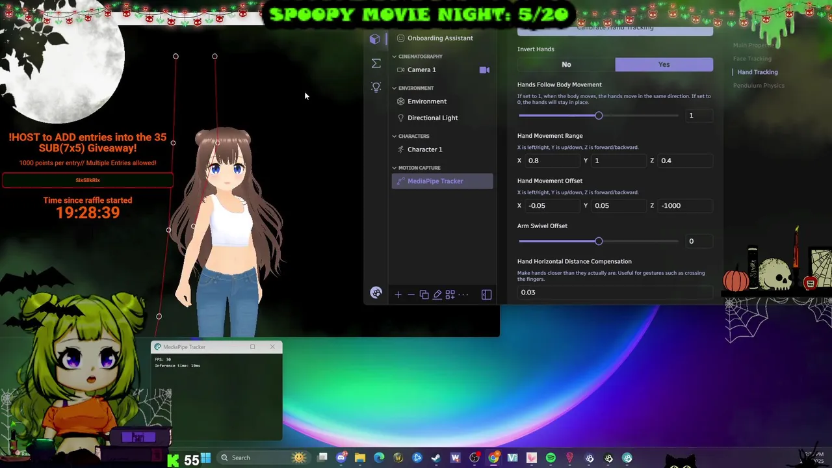832x468 pixels.
Task: Click Hand Horizontal Distance Compensation field
Action: pyautogui.click(x=615, y=292)
